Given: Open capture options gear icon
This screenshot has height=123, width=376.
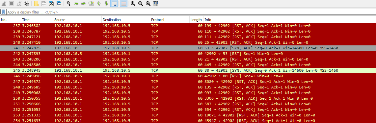Looking at the screenshot, I should point(27,4).
